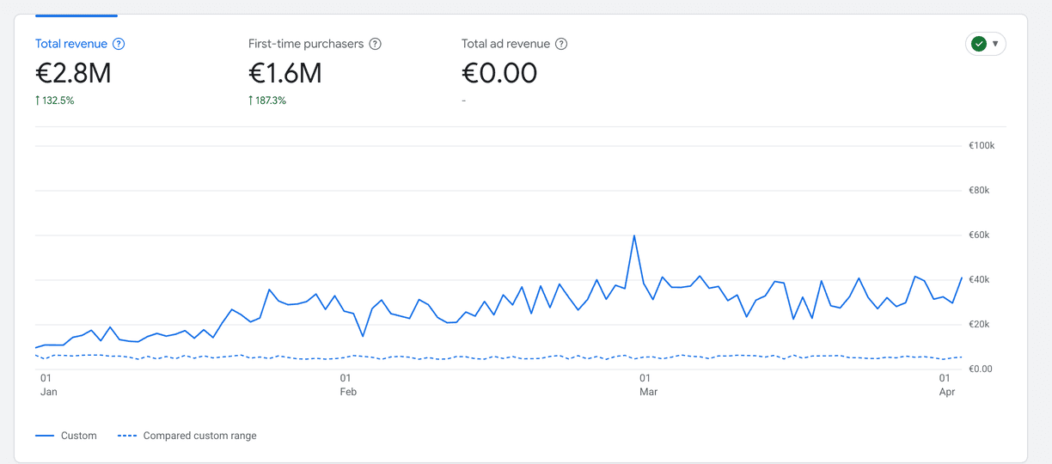This screenshot has height=464, width=1052.
Task: Switch to First-time purchasers metric tab
Action: click(x=306, y=44)
